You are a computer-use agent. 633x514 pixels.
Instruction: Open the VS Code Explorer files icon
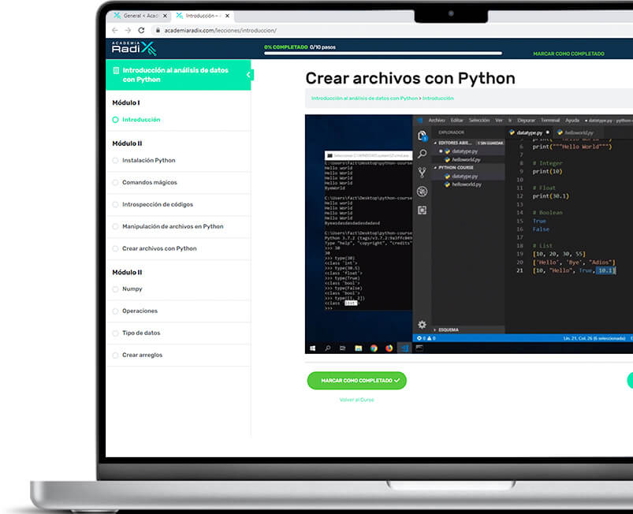click(423, 136)
